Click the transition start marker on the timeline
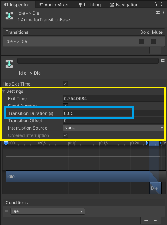Viewport: 167px width, 225px height. pyautogui.click(x=148, y=143)
